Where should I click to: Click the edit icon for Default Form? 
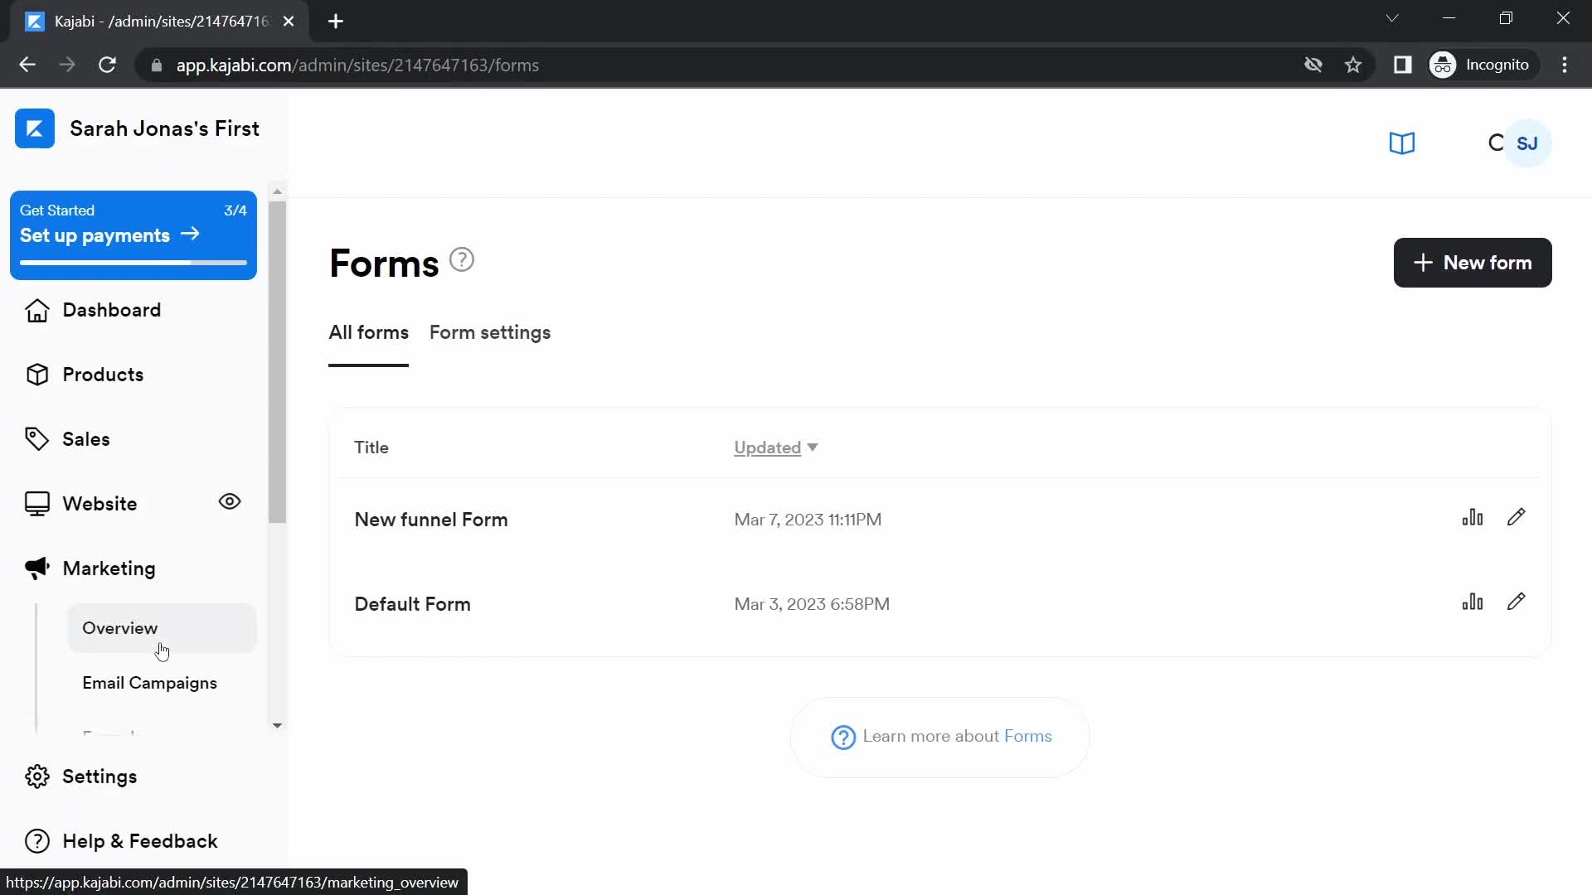coord(1517,602)
